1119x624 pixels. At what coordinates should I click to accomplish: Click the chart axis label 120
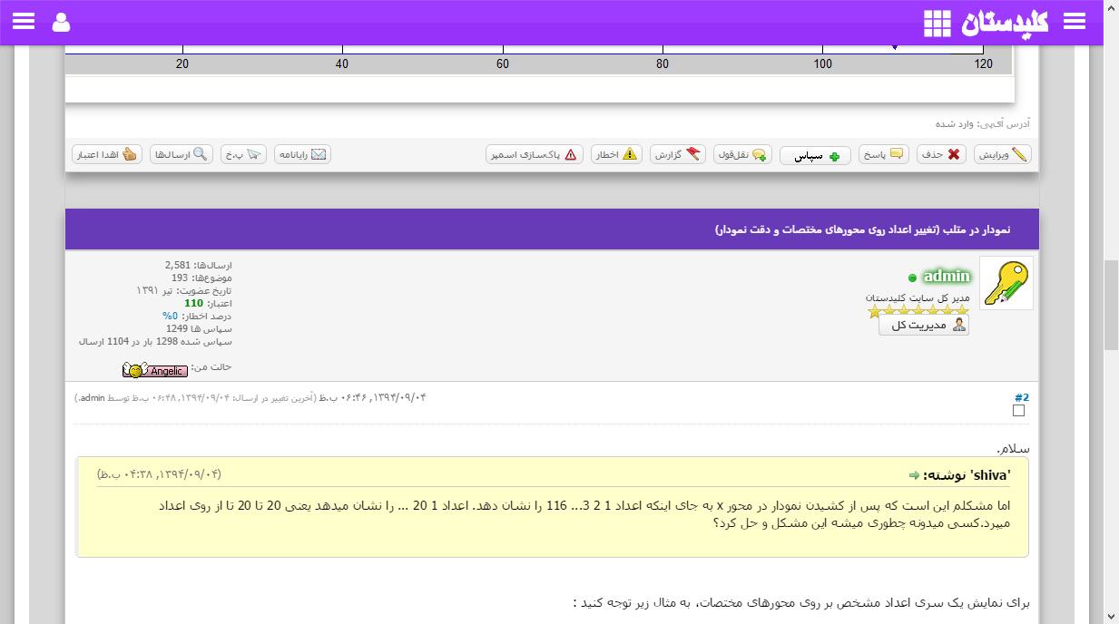pos(983,63)
